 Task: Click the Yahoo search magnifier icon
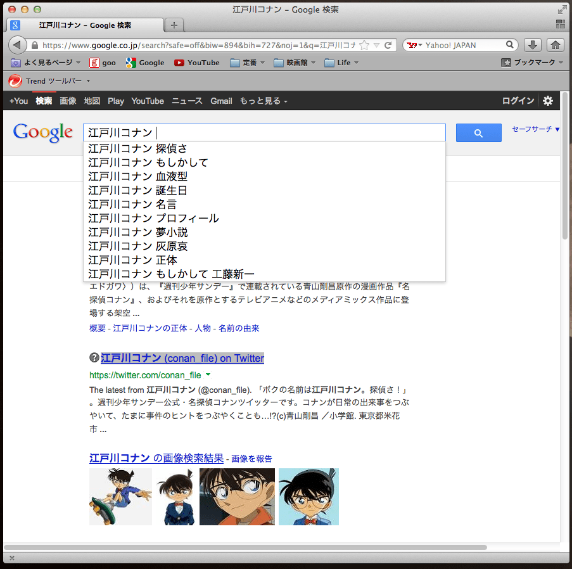click(510, 45)
